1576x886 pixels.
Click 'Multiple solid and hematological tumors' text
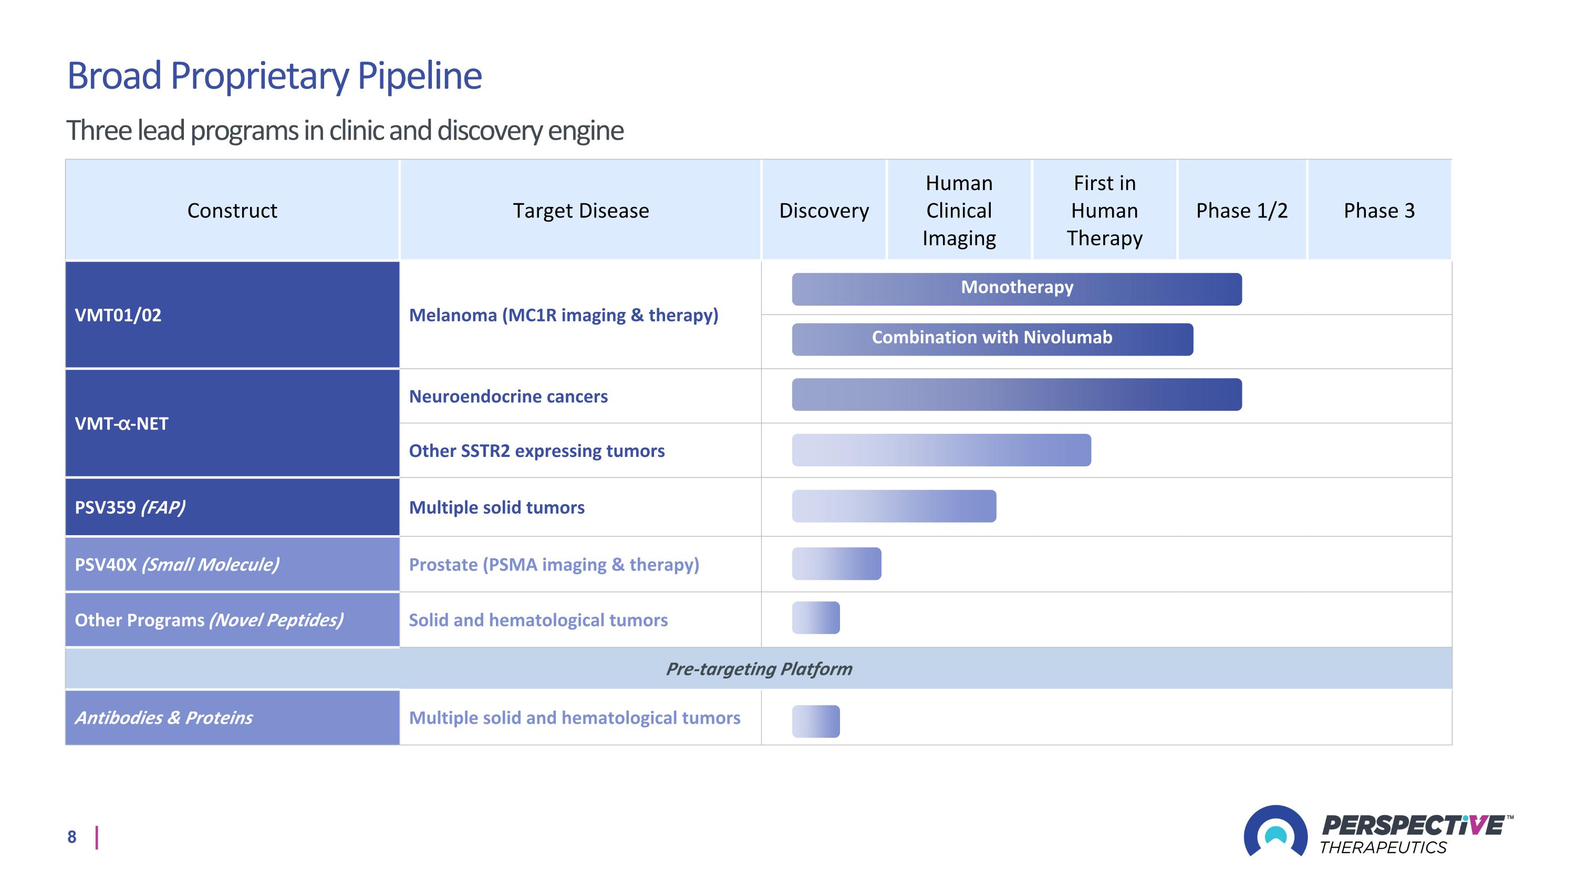pos(575,718)
